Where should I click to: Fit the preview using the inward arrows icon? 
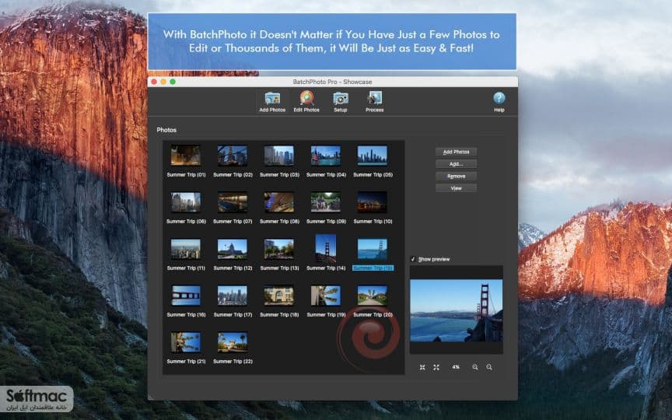click(422, 367)
